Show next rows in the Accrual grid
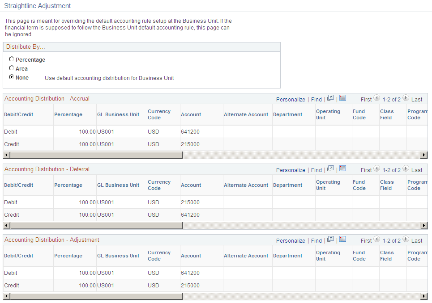This screenshot has width=432, height=303. [x=406, y=99]
